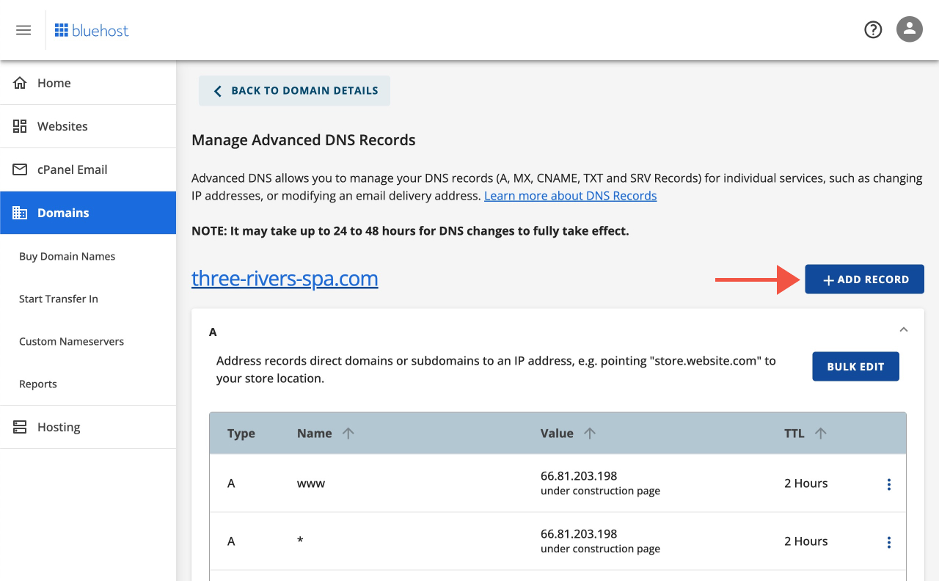
Task: Click the Bulk Edit button
Action: (x=855, y=366)
